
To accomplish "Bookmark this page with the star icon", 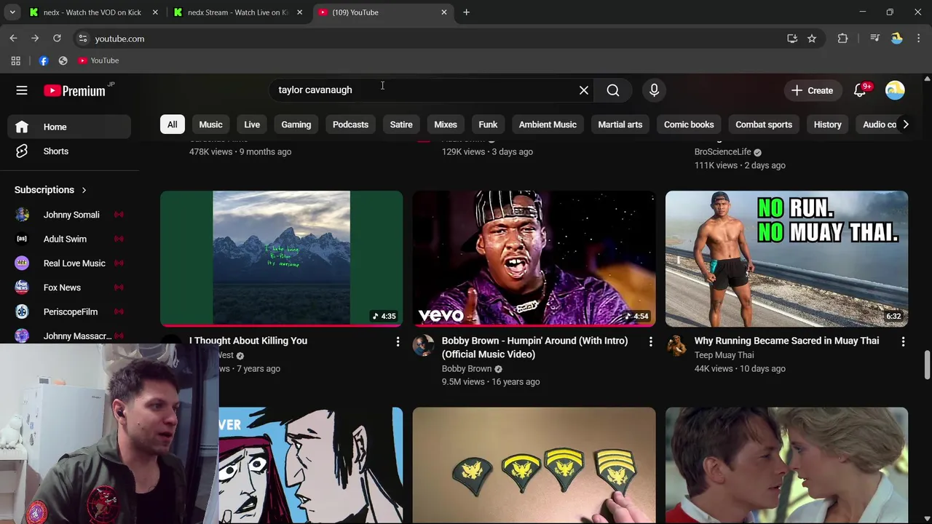I will point(812,39).
